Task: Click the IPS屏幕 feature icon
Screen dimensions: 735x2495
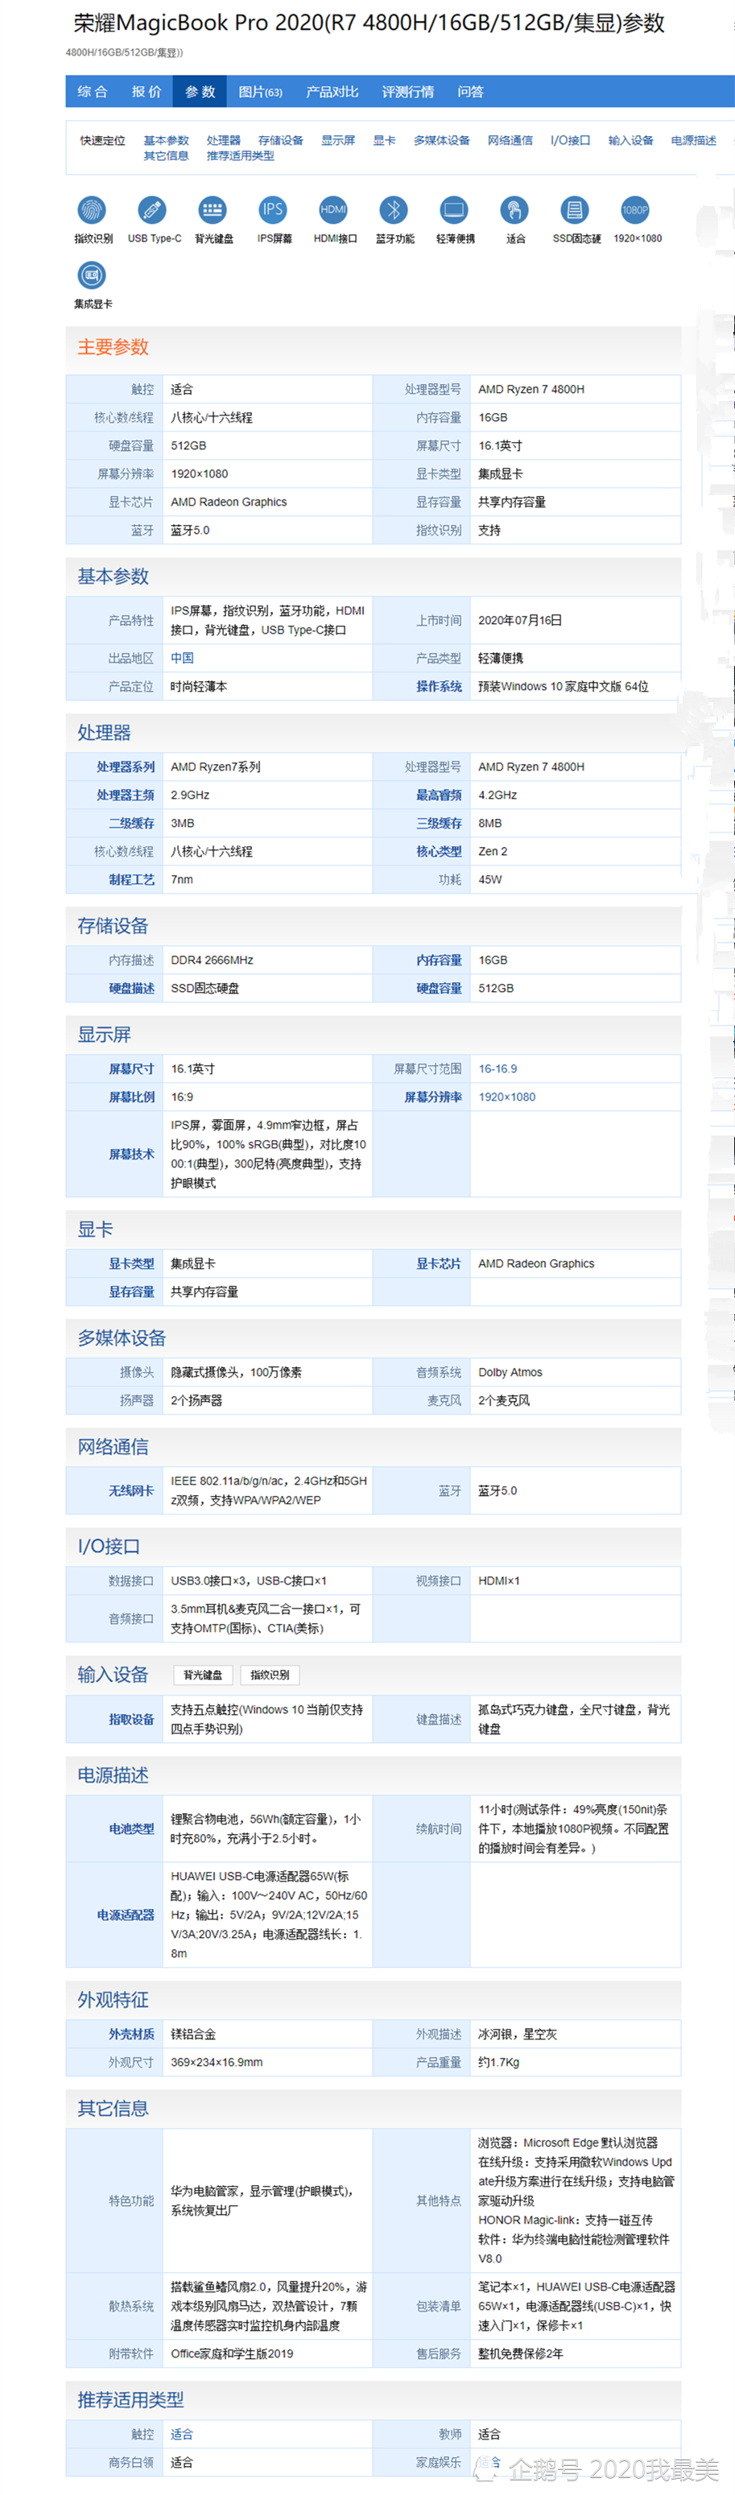Action: click(x=273, y=209)
